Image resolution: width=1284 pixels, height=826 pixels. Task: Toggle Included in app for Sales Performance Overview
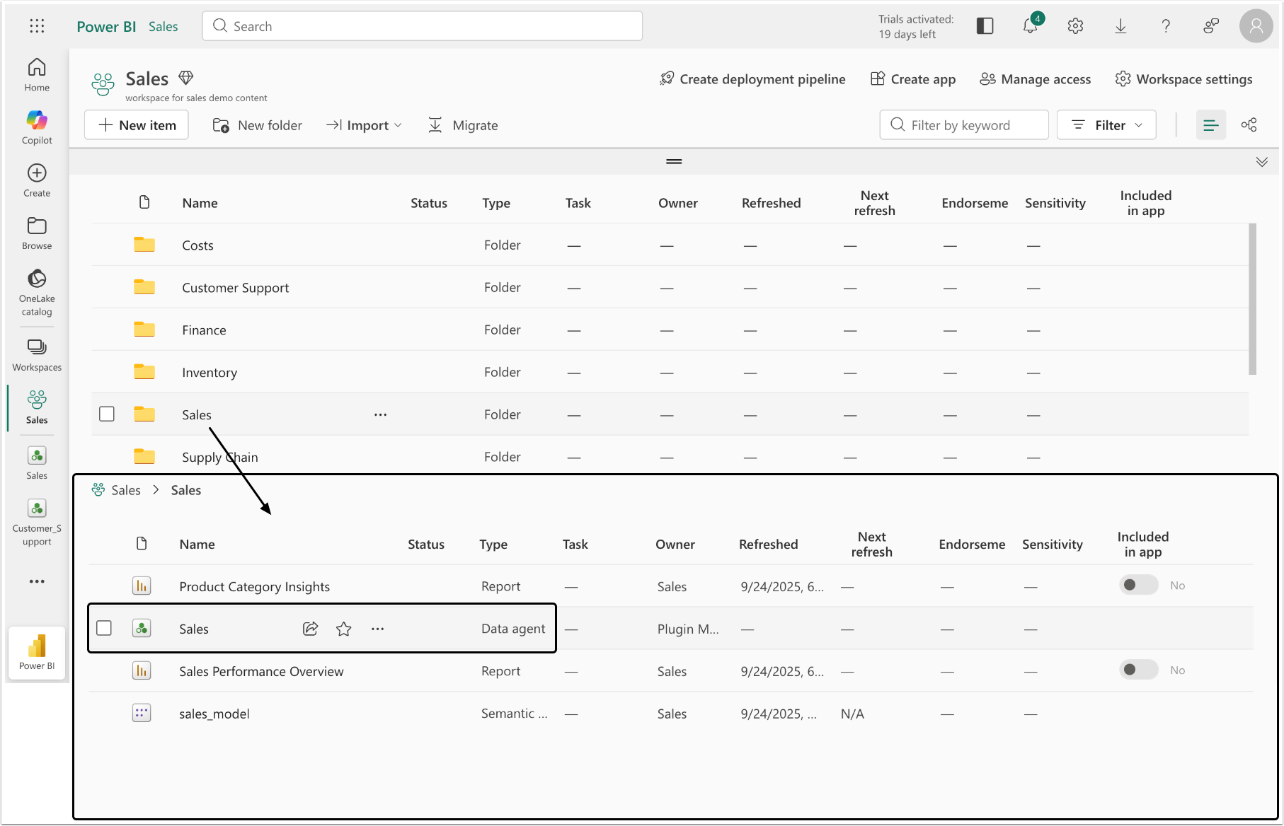pyautogui.click(x=1138, y=670)
